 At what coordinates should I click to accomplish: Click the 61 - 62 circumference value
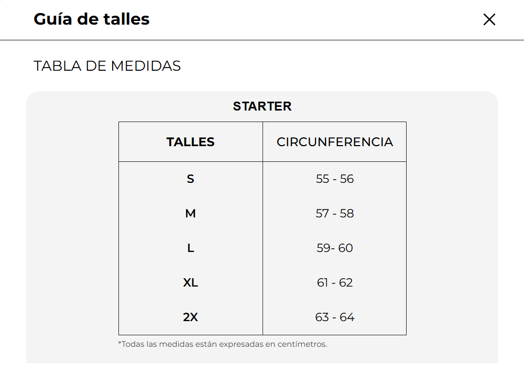click(x=334, y=283)
